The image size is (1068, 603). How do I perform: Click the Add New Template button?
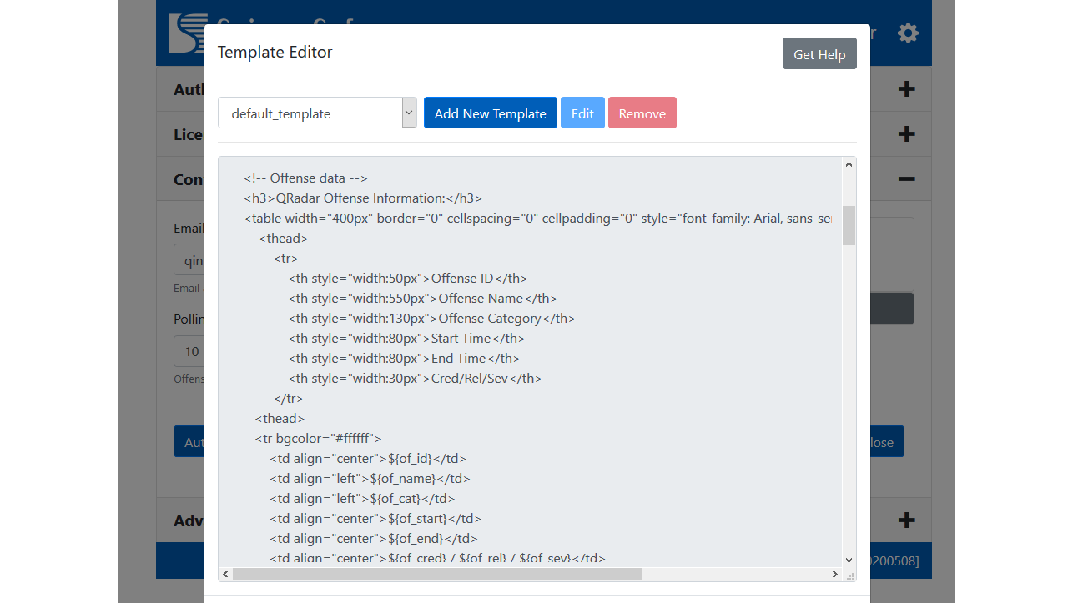pyautogui.click(x=490, y=113)
